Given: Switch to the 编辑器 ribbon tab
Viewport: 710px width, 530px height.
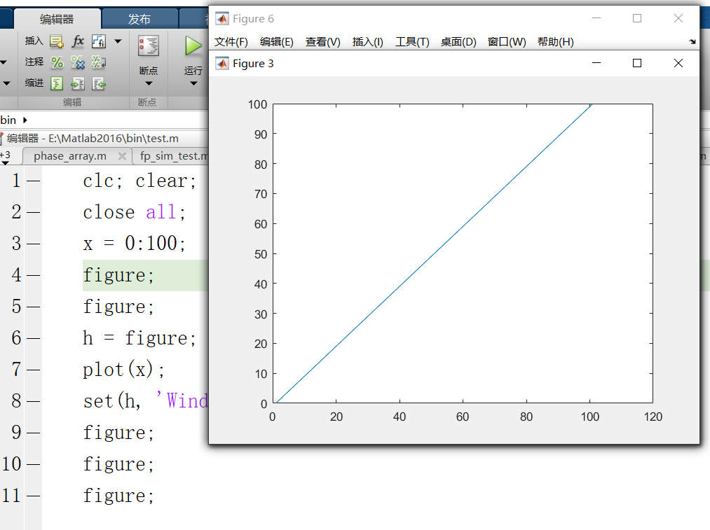Looking at the screenshot, I should [x=57, y=19].
